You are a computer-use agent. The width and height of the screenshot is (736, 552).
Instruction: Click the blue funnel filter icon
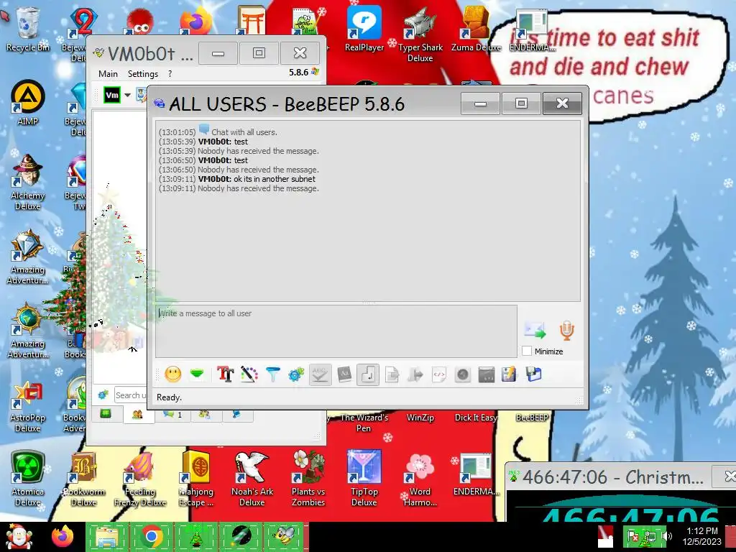coord(272,374)
